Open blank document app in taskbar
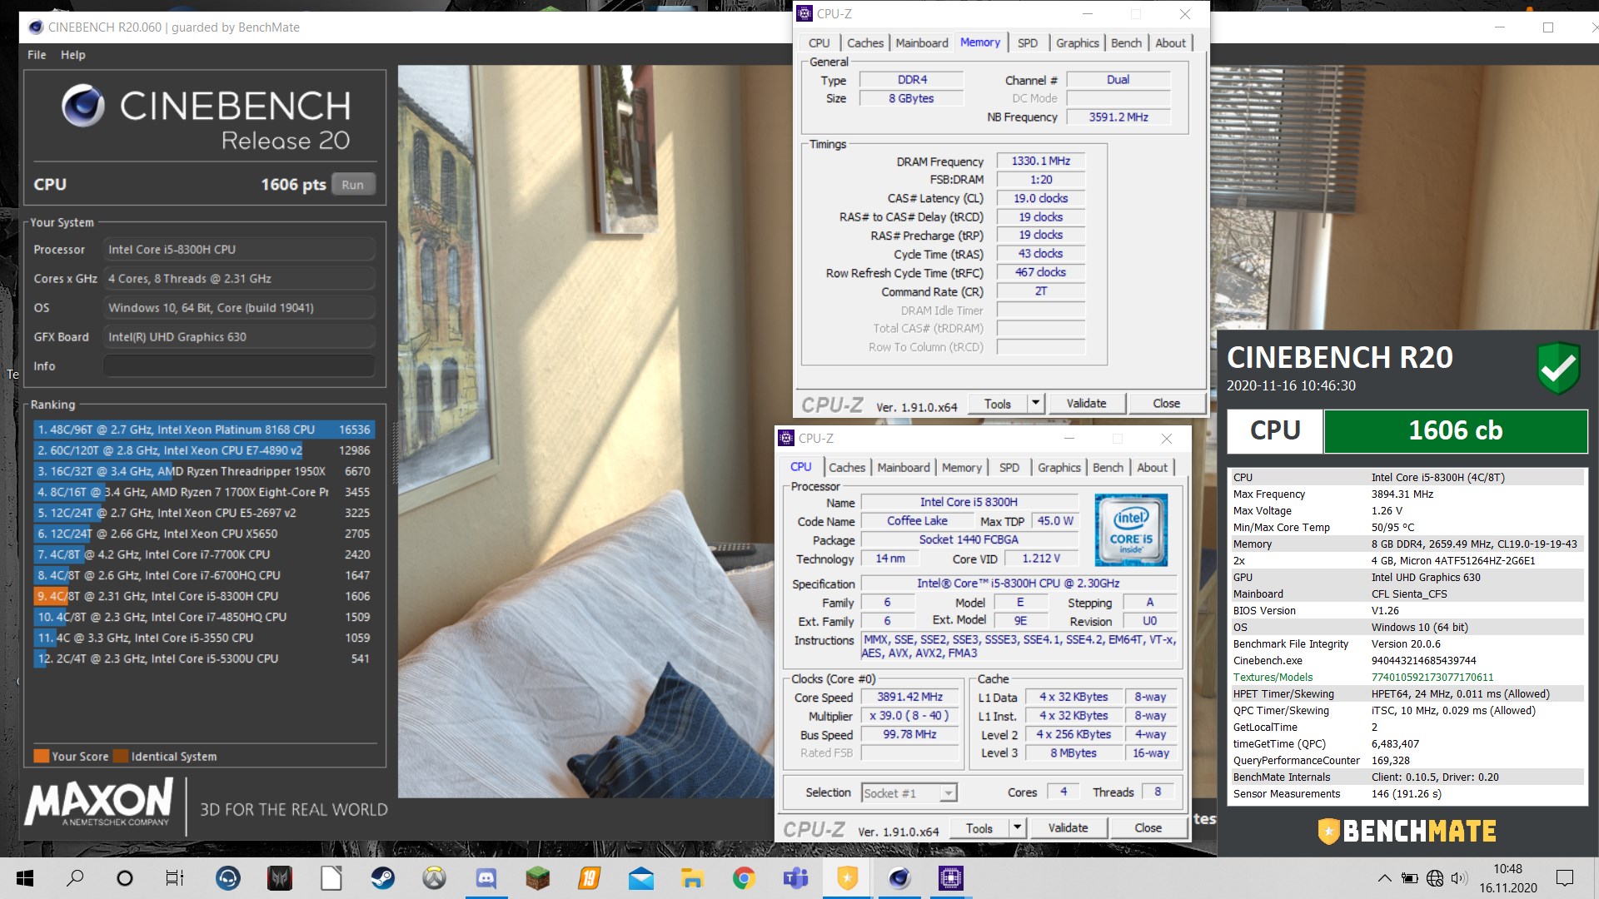This screenshot has height=899, width=1599. click(x=331, y=878)
